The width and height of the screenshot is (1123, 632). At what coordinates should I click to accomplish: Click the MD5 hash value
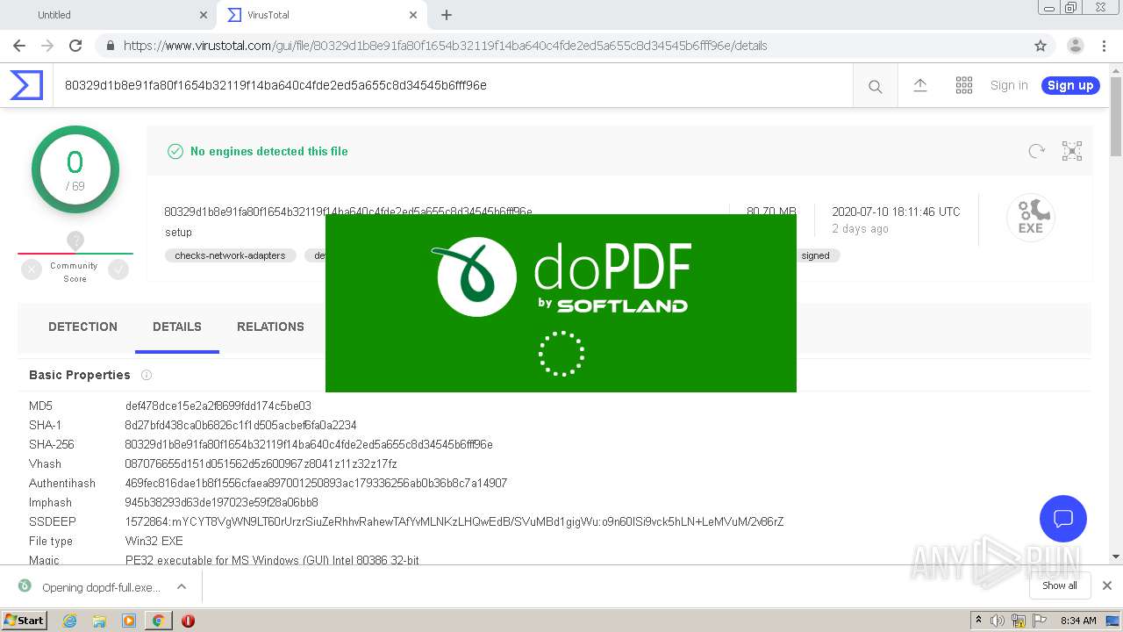click(x=218, y=406)
